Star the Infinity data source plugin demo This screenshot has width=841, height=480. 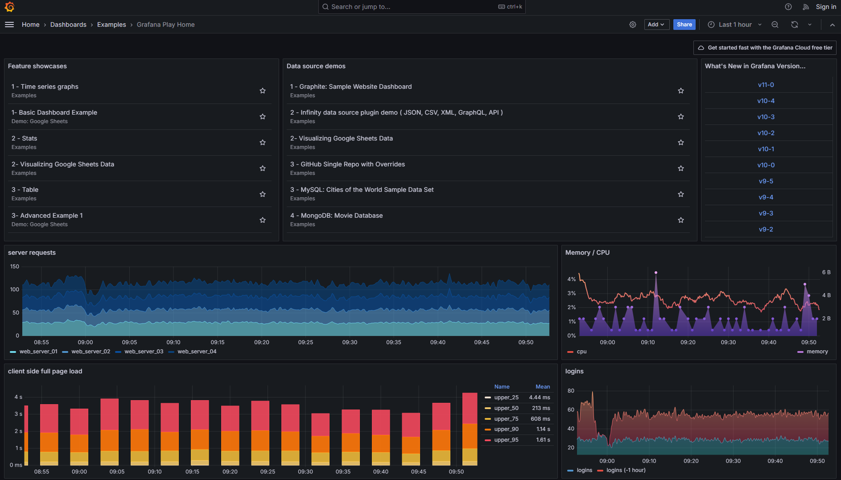[x=681, y=116]
